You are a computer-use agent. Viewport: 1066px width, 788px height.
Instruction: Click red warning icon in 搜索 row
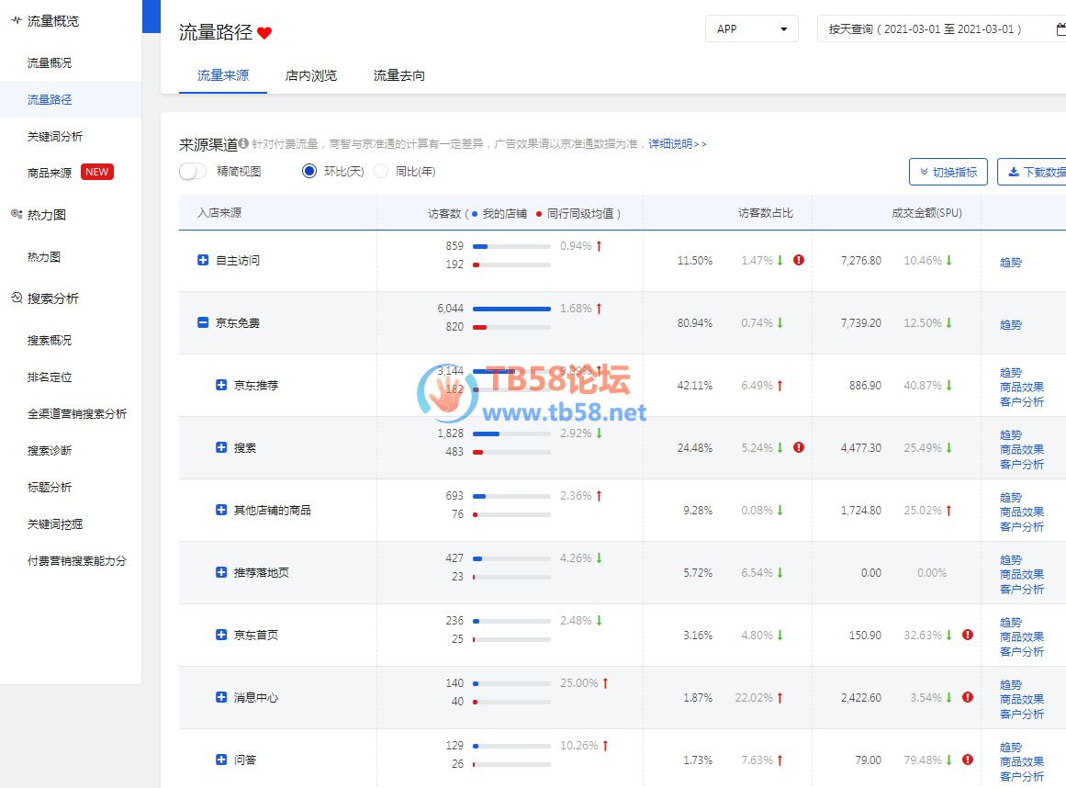click(799, 447)
